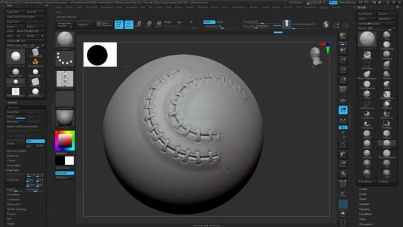Click the black secondary color swatch
The image size is (403, 227).
(60, 161)
